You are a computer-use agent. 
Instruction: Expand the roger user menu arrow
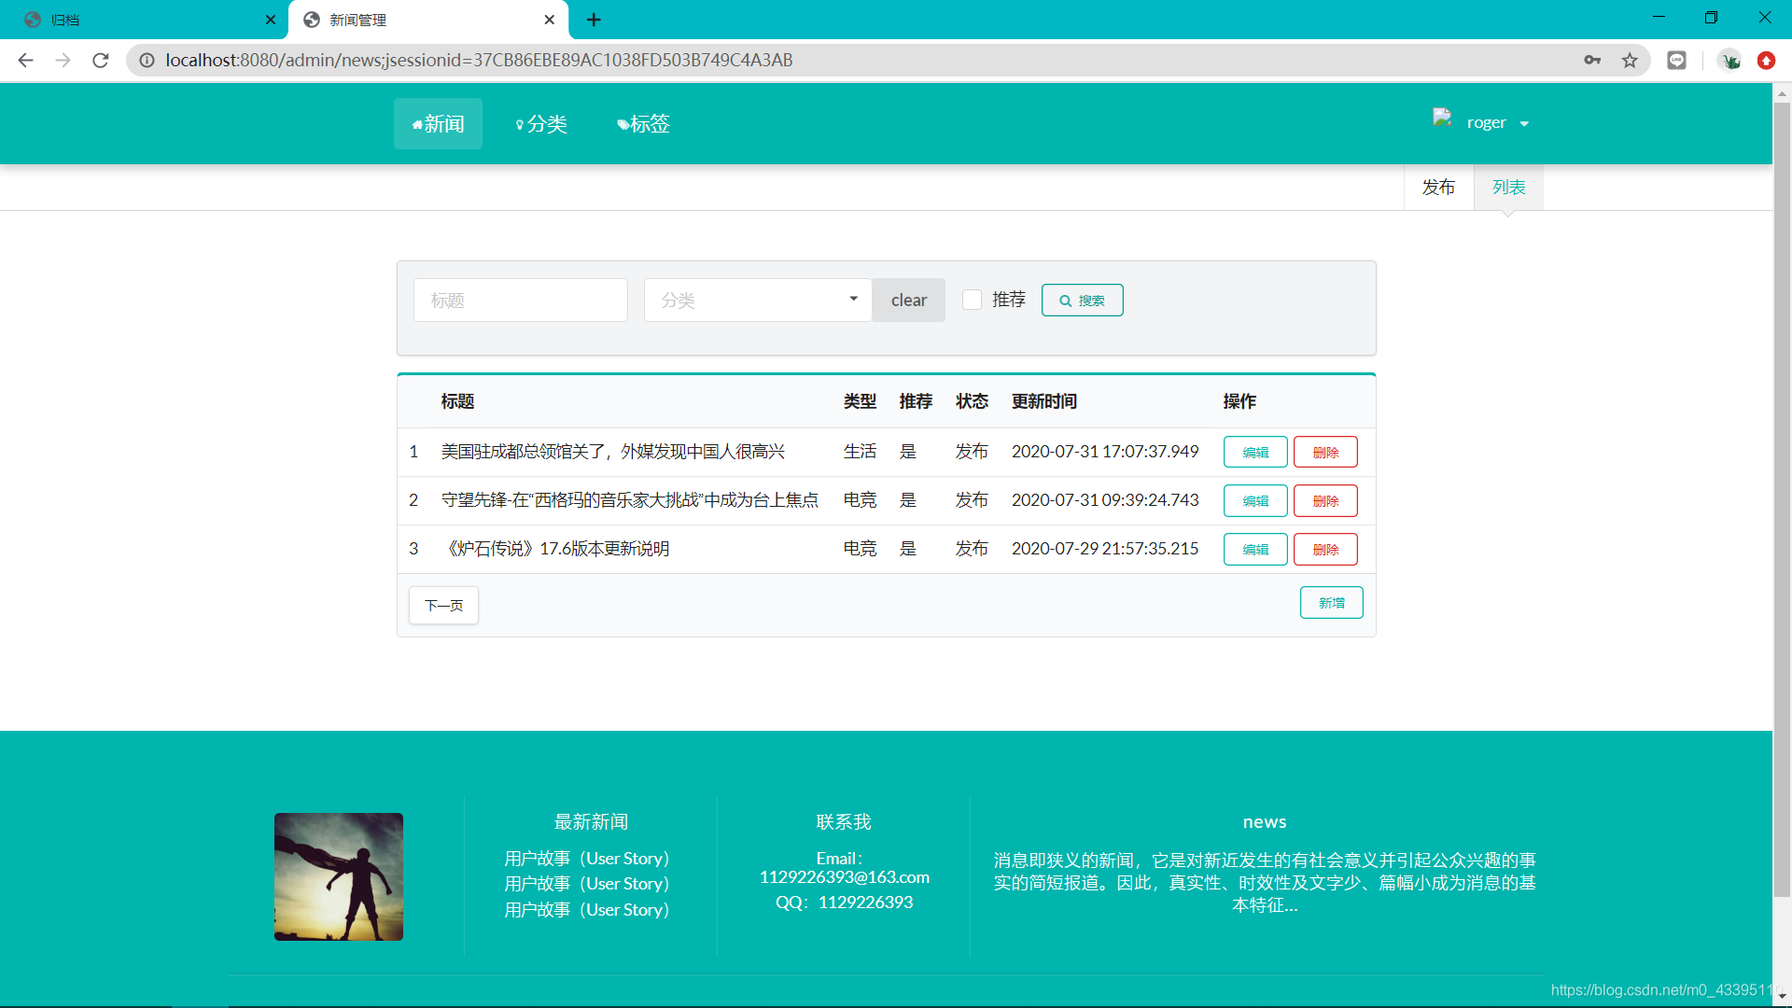tap(1524, 124)
